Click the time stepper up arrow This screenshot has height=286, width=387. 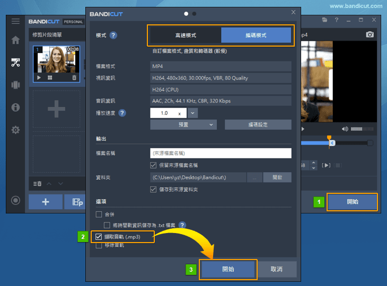313,163
